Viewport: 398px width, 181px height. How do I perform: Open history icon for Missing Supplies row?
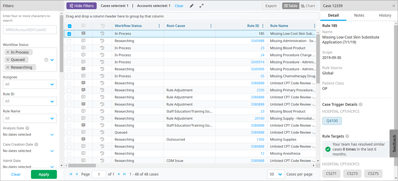tap(102, 139)
